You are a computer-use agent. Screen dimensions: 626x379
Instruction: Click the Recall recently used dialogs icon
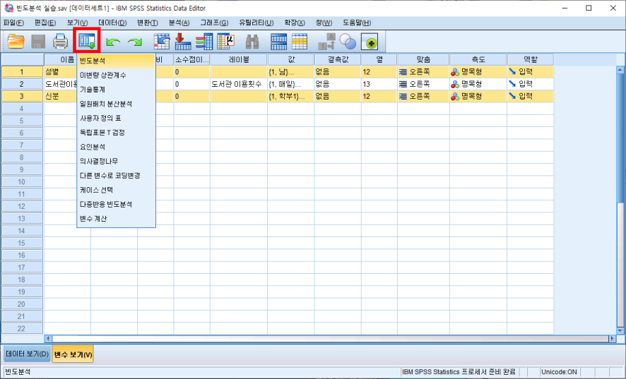[x=87, y=41]
